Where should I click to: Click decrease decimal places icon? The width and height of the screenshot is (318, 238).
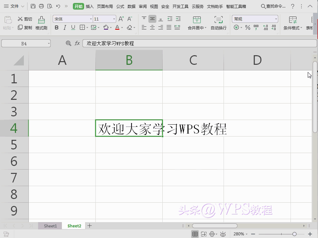click(x=274, y=27)
